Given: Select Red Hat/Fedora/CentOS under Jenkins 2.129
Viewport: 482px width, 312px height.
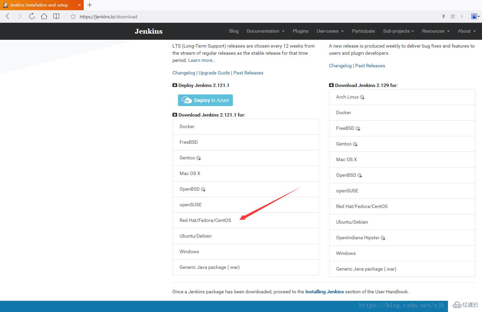Looking at the screenshot, I should [402, 206].
